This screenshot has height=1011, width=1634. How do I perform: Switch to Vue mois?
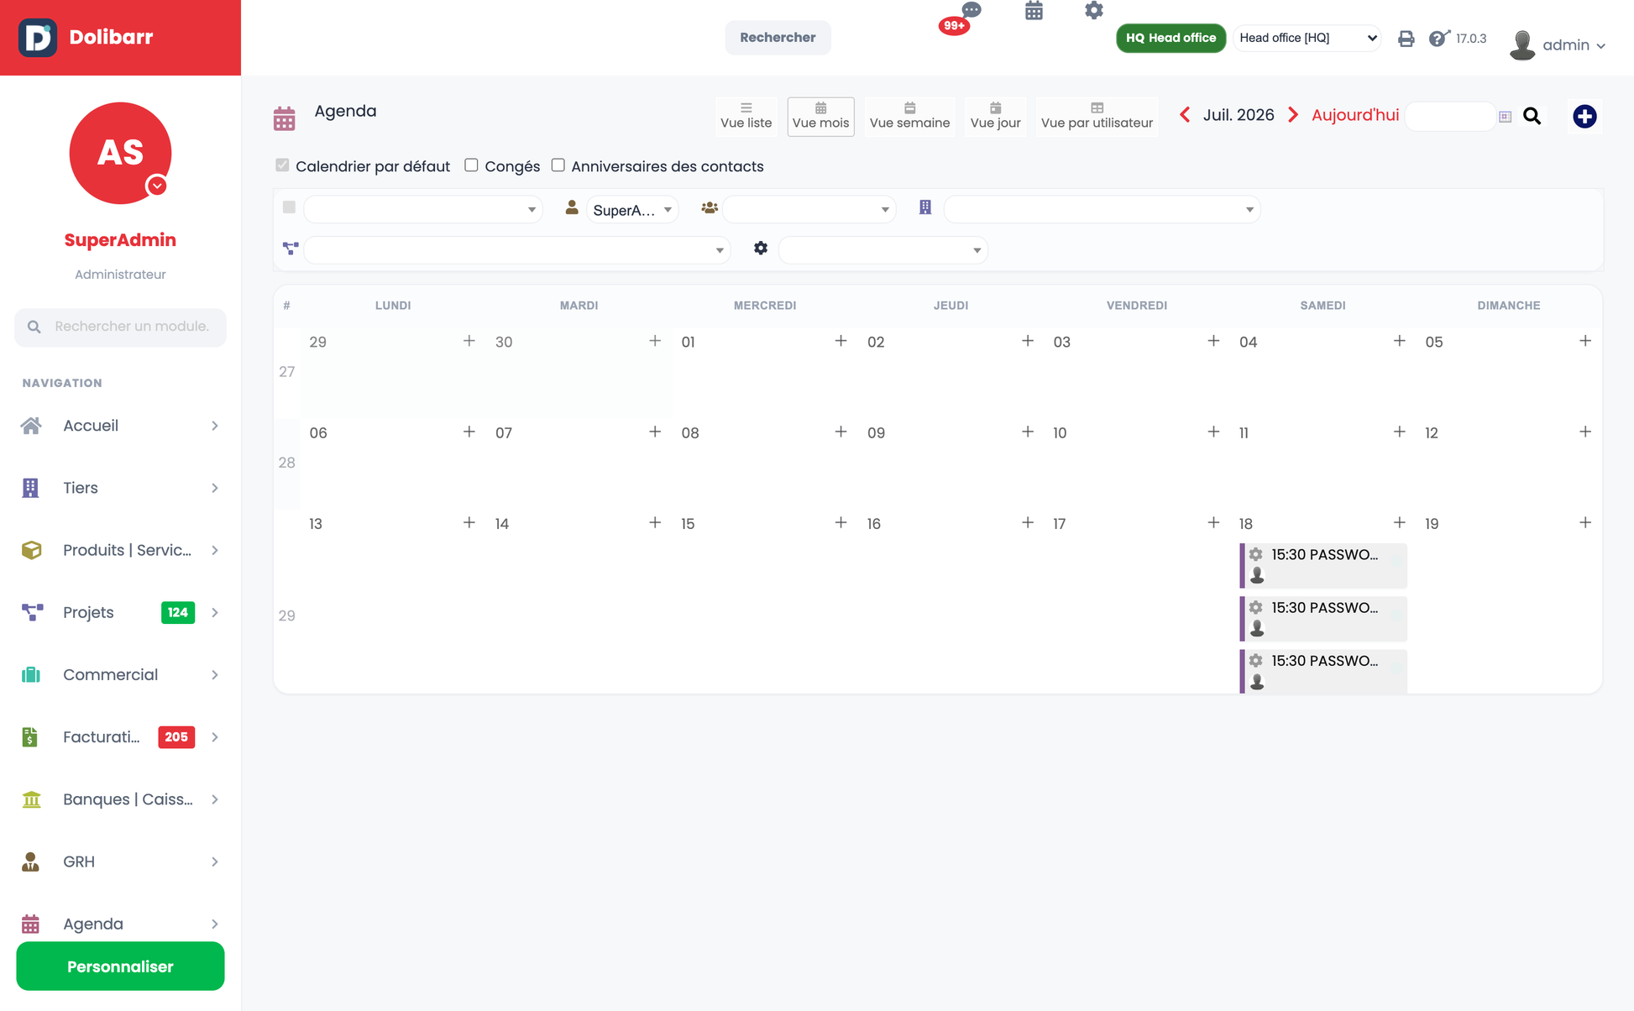[x=820, y=116]
